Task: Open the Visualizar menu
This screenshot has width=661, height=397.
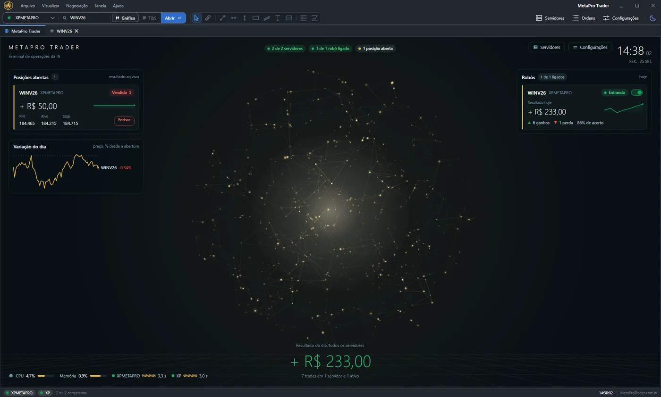Action: [x=51, y=6]
